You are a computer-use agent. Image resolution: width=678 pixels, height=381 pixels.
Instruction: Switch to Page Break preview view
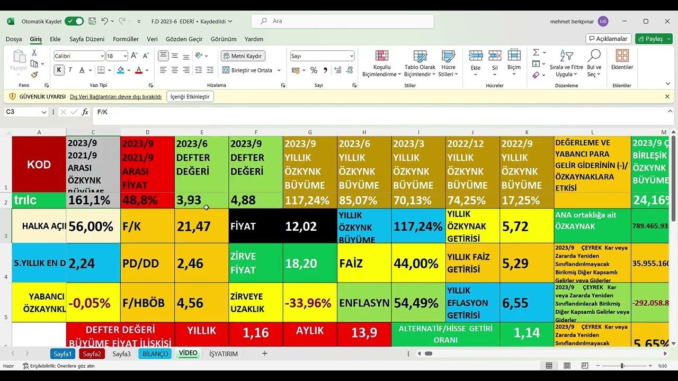click(x=585, y=366)
